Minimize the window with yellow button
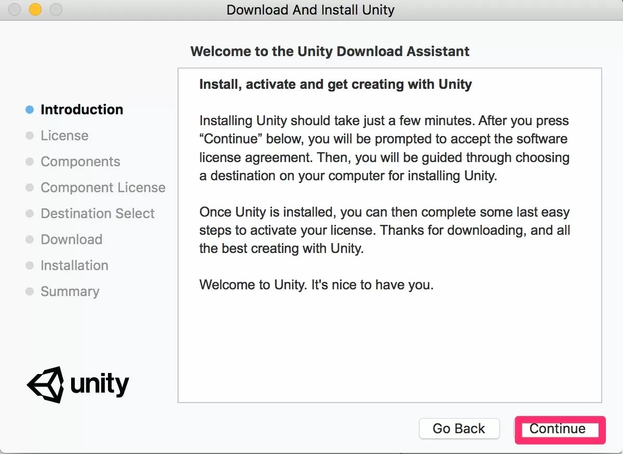The width and height of the screenshot is (623, 454). [x=35, y=9]
